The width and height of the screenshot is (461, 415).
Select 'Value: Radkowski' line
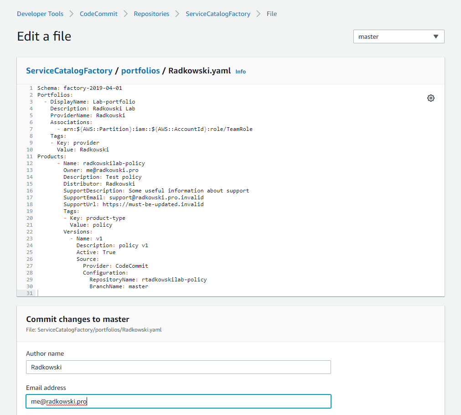tap(83, 150)
